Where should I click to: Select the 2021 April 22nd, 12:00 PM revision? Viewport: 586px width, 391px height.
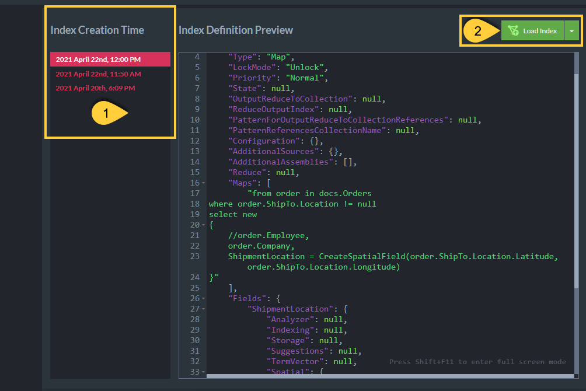pos(110,60)
